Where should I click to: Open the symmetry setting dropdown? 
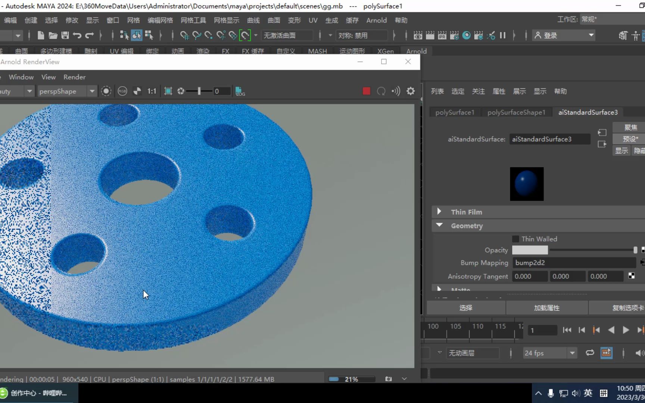tap(361, 35)
